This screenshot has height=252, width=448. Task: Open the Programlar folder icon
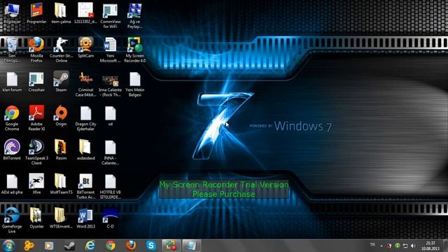[36, 13]
